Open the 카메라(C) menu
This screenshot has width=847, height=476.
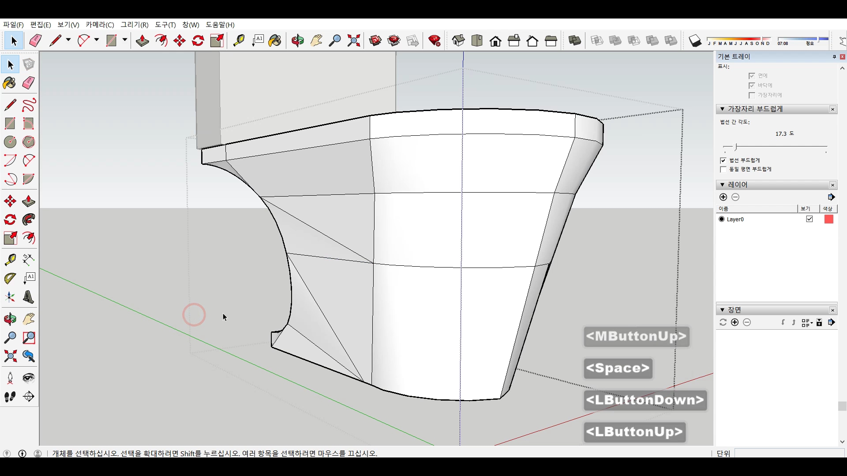(100, 25)
